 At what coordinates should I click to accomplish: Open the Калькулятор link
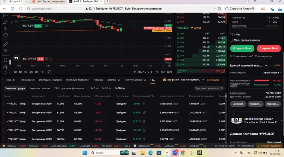263,56
